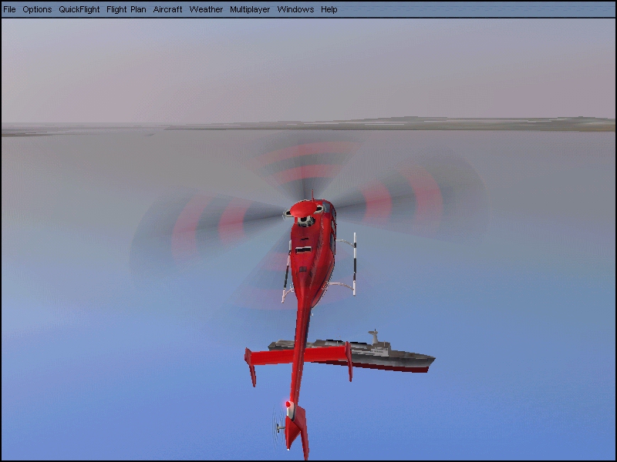Screen dimensions: 617x462
Task: Open the Weather menu
Action: click(x=206, y=9)
